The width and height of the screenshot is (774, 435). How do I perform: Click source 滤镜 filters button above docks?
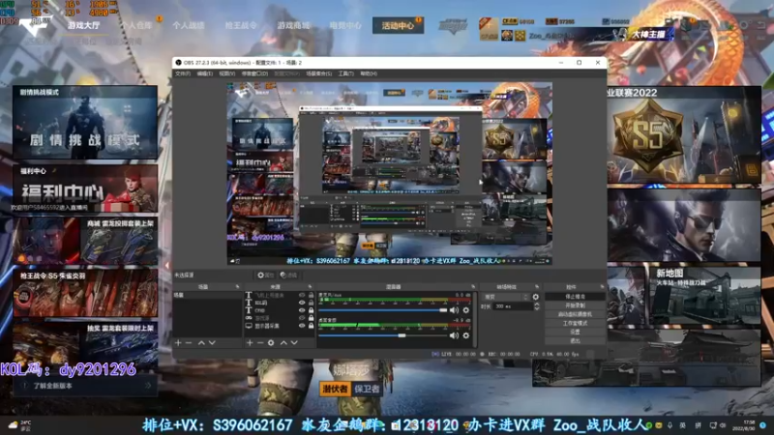(288, 275)
